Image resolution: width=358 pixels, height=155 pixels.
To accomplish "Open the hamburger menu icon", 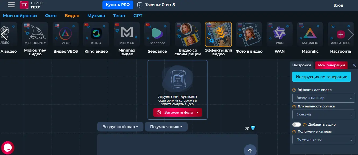I will [11, 5].
